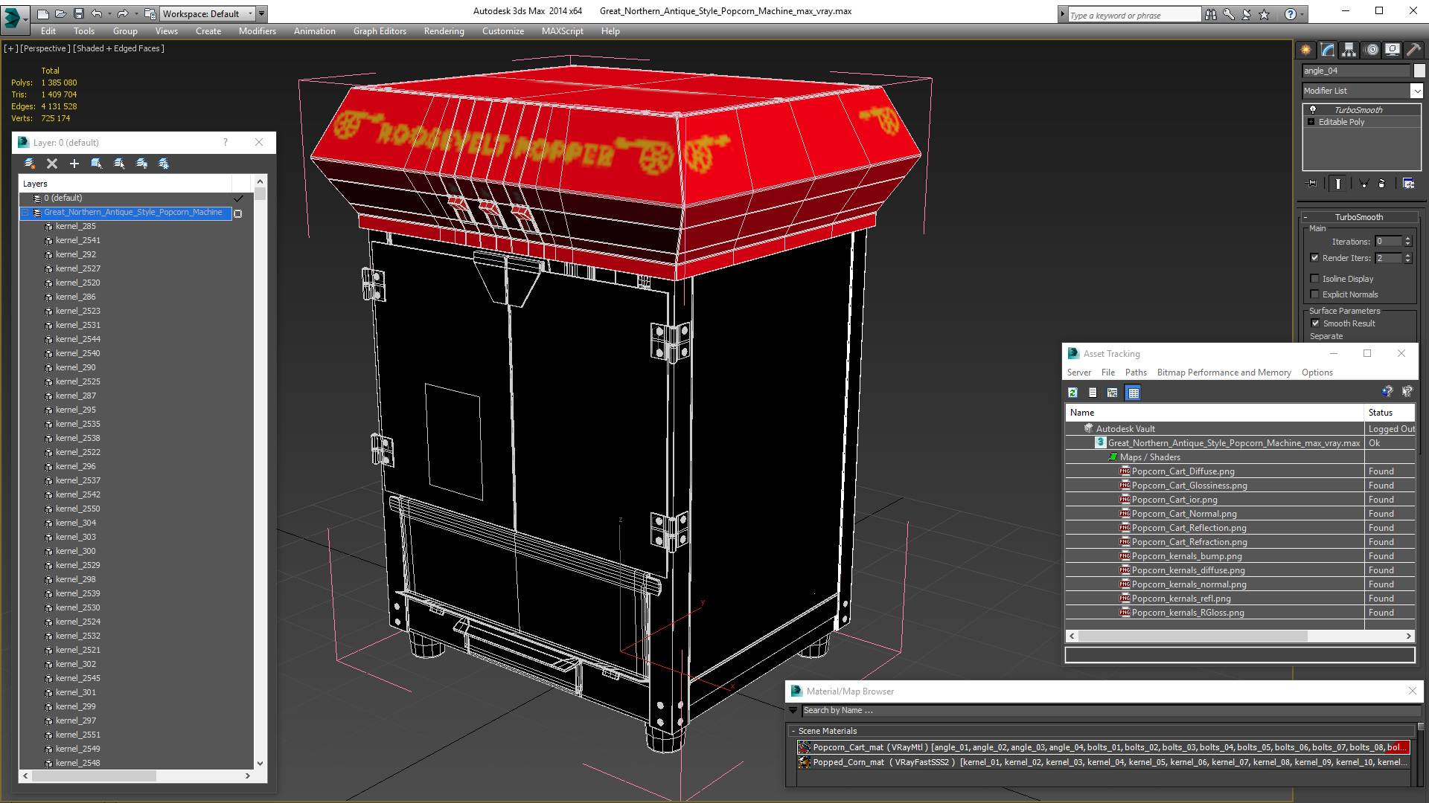Viewport: 1429px width, 803px height.
Task: Click the Help question mark icon
Action: 1291,14
